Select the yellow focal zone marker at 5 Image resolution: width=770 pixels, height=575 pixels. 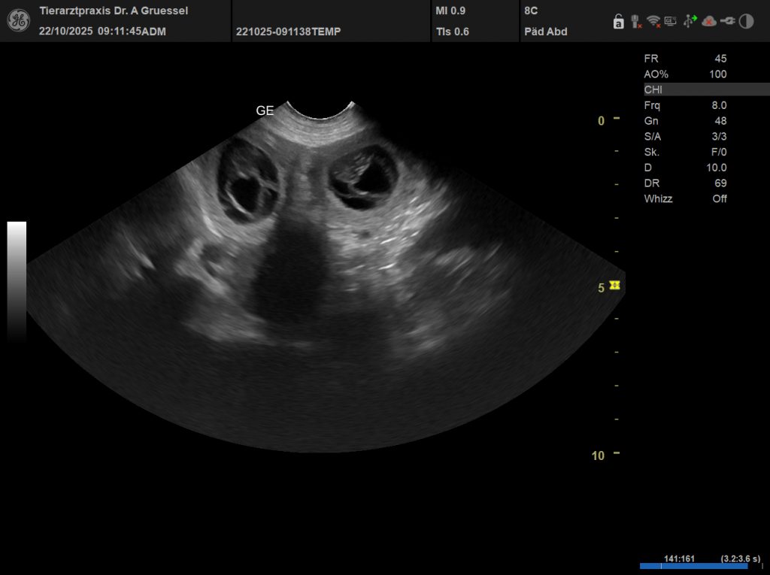click(x=616, y=286)
